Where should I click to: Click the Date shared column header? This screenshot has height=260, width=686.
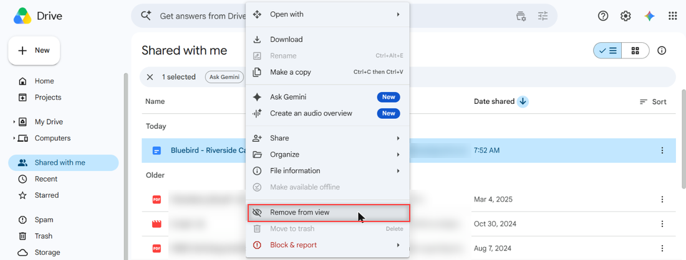494,101
